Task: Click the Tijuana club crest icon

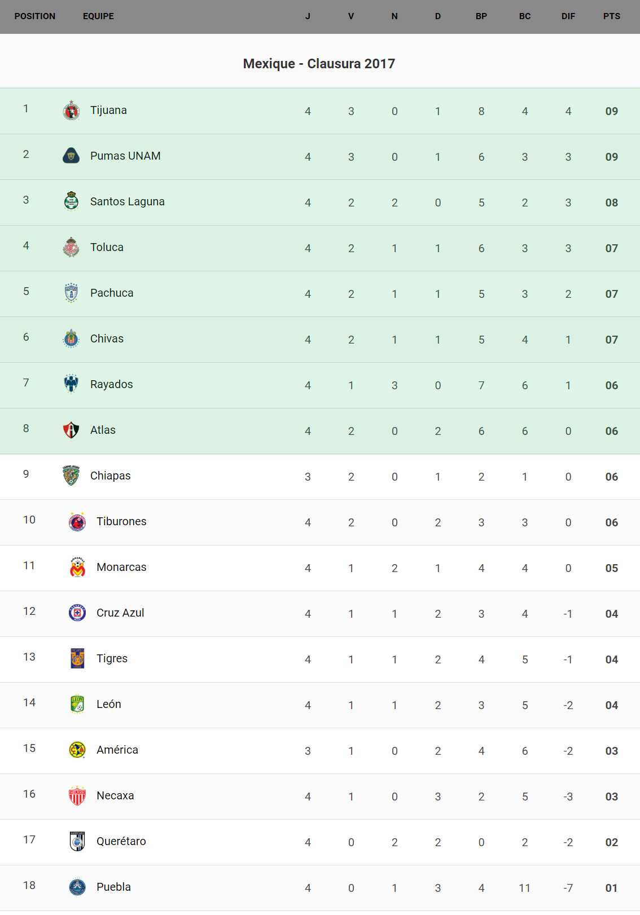Action: click(71, 111)
